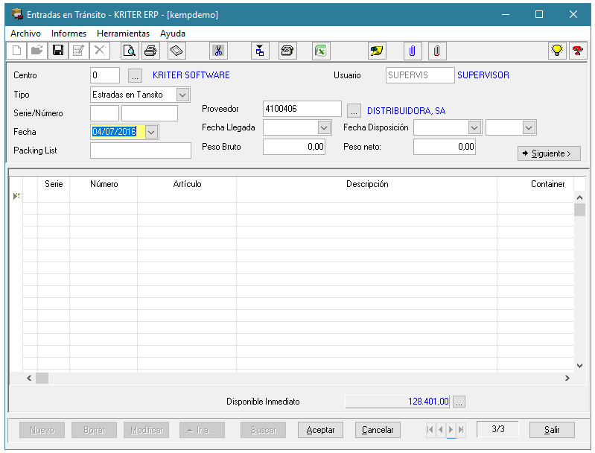The image size is (595, 453).
Task: Open print preview from the toolbar
Action: pyautogui.click(x=130, y=51)
